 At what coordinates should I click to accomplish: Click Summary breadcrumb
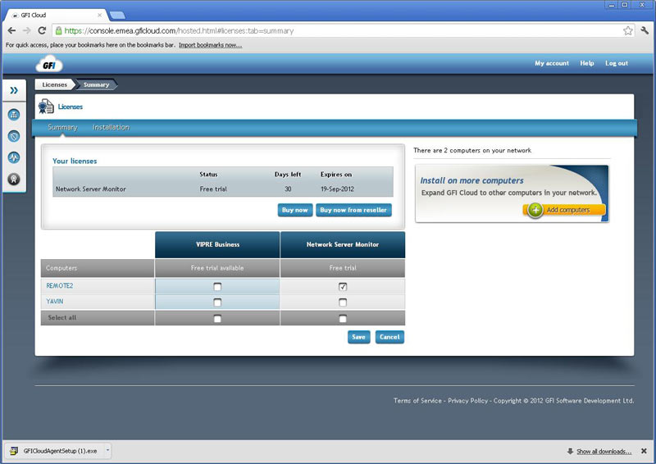point(96,84)
